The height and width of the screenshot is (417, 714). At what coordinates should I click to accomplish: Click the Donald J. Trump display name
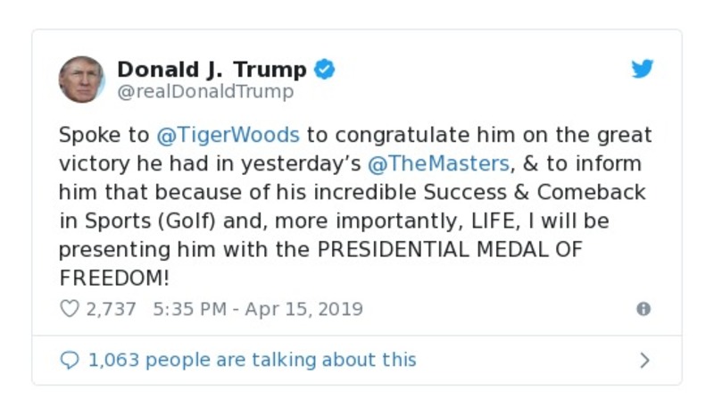212,70
